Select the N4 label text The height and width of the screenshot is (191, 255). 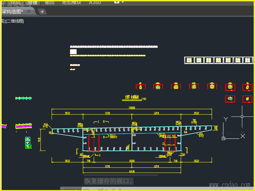click(x=186, y=132)
